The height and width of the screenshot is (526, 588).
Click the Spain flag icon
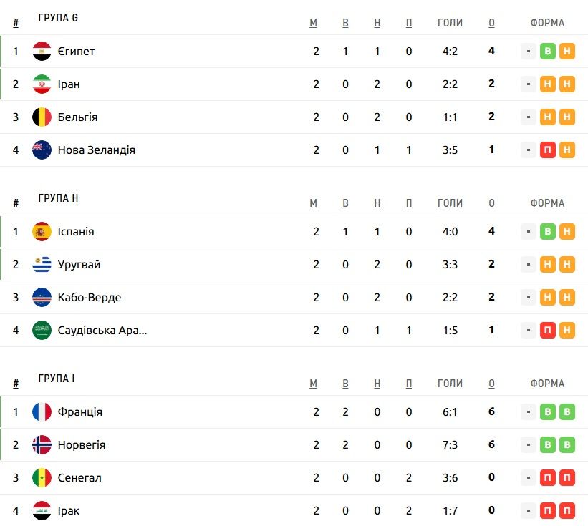point(42,232)
